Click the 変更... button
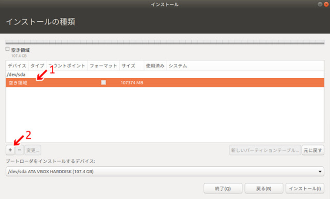Screen dimensions: 330x199 (33, 150)
